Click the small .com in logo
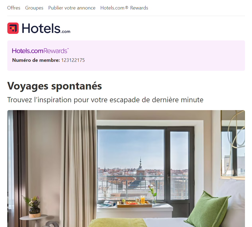 (65, 31)
